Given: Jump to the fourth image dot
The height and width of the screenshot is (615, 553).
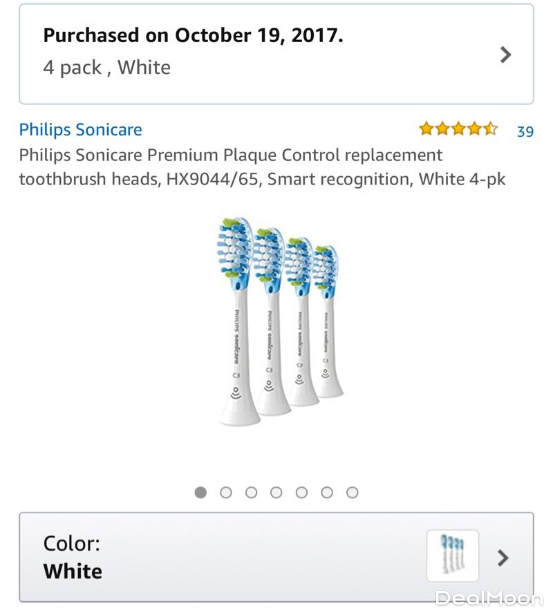Looking at the screenshot, I should [276, 493].
